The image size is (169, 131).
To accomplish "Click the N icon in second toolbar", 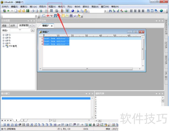I will (x=67, y=16).
